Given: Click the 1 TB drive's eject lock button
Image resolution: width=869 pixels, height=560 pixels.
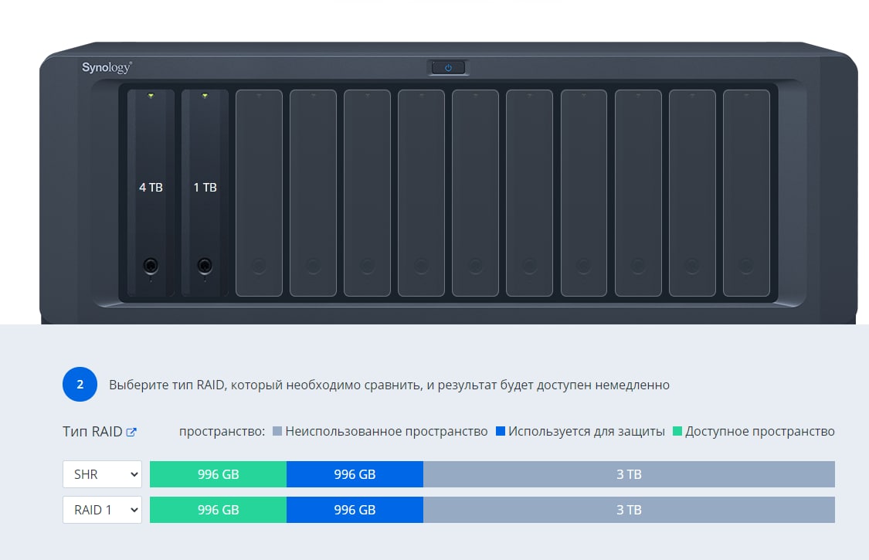Looking at the screenshot, I should click(x=205, y=266).
